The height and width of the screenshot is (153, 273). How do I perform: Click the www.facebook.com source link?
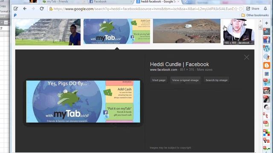pos(163,70)
